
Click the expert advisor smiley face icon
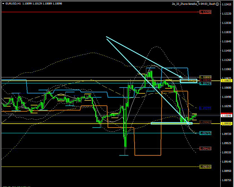[217, 4]
